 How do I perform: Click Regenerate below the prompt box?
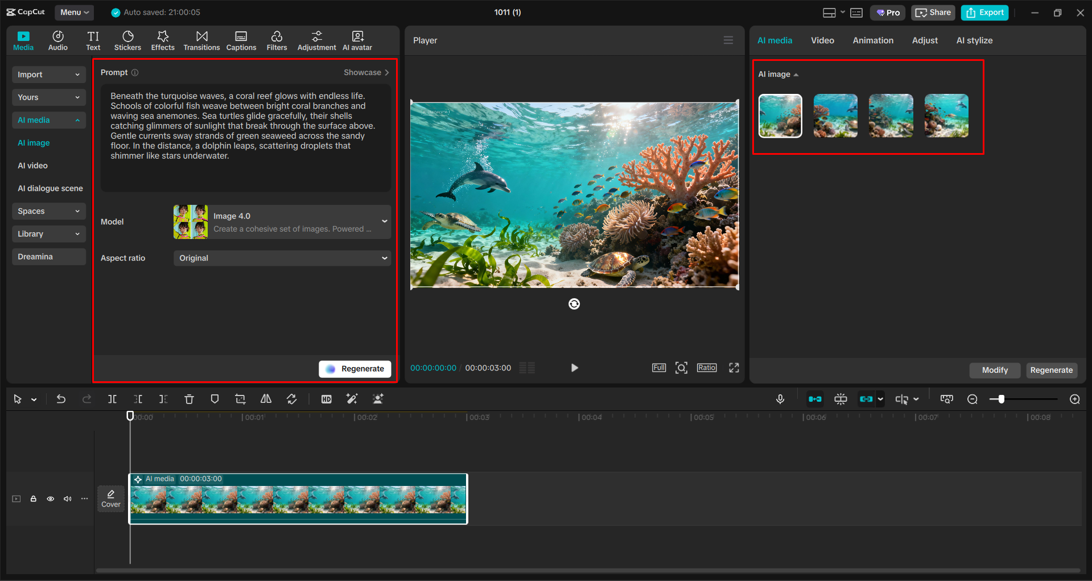pyautogui.click(x=355, y=369)
